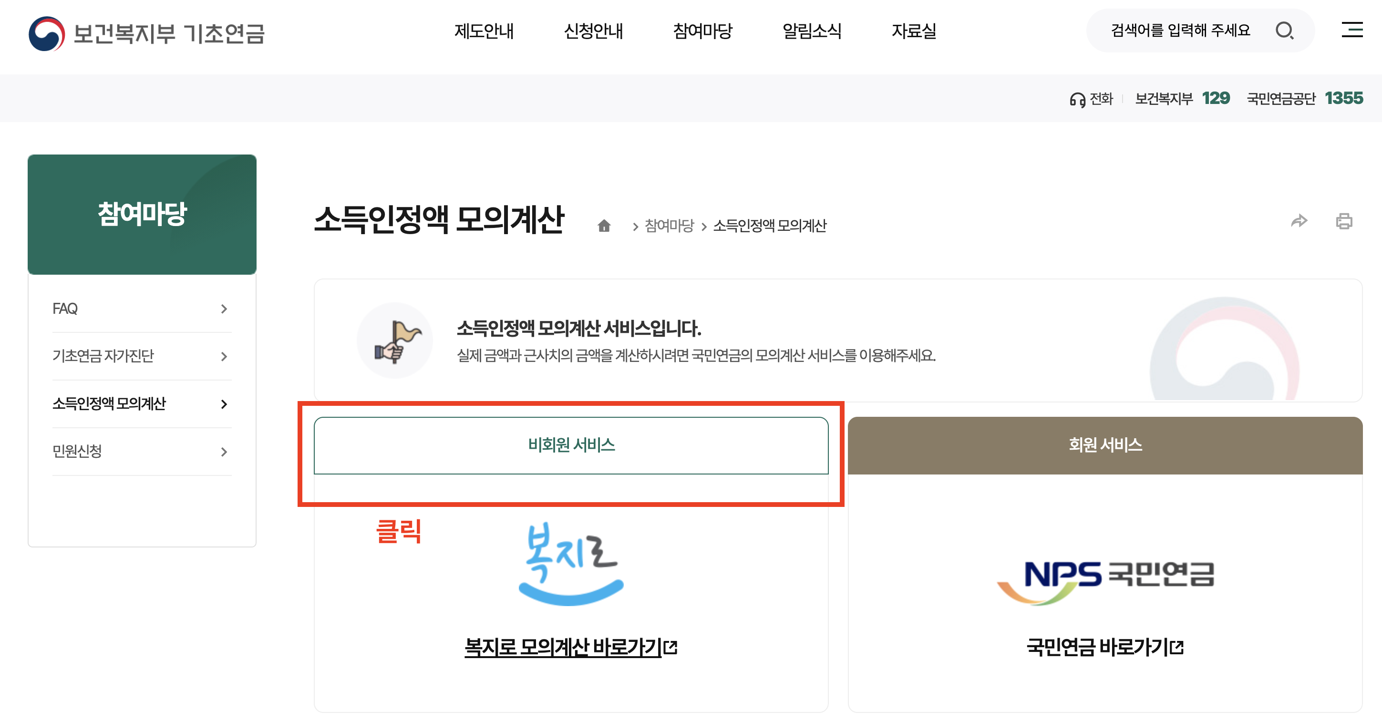This screenshot has width=1382, height=722.
Task: Open the hamburger menu icon
Action: pos(1352,31)
